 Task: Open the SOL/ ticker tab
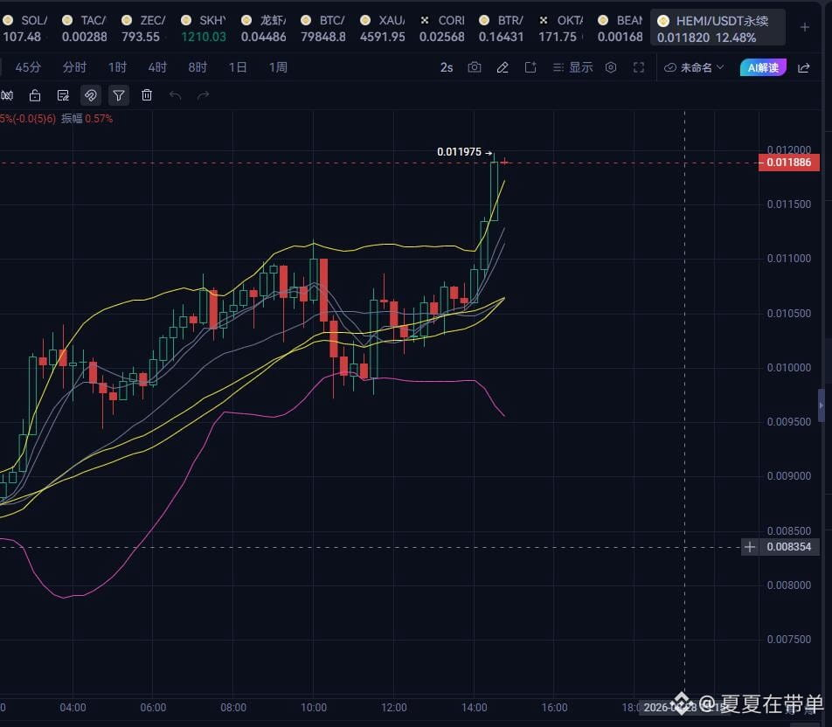pos(24,28)
